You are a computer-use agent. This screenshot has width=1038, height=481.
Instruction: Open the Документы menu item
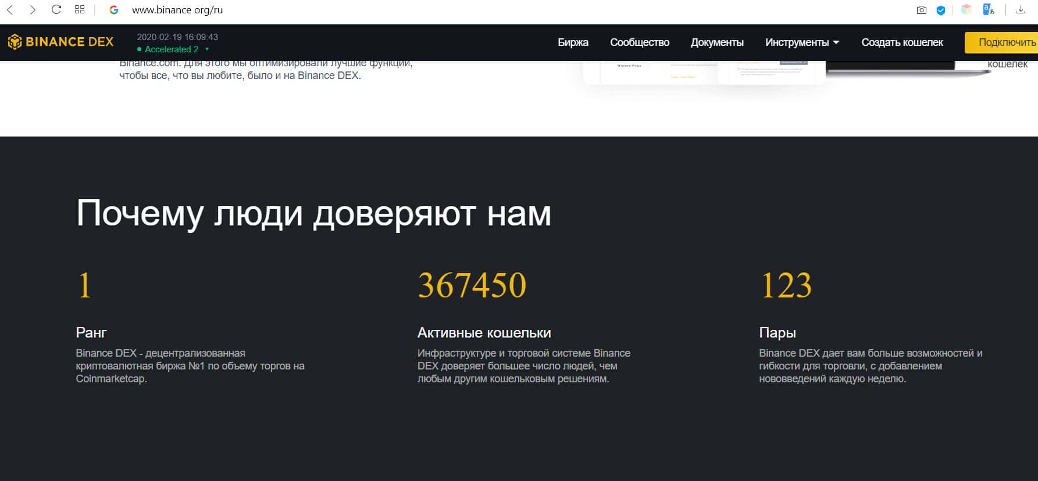(717, 42)
